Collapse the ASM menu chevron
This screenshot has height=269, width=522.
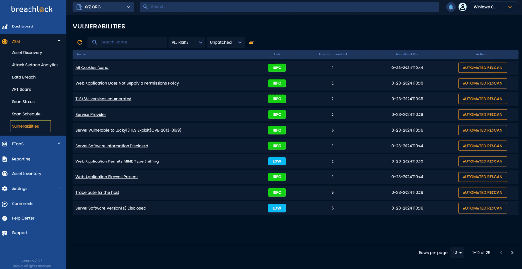tap(59, 41)
